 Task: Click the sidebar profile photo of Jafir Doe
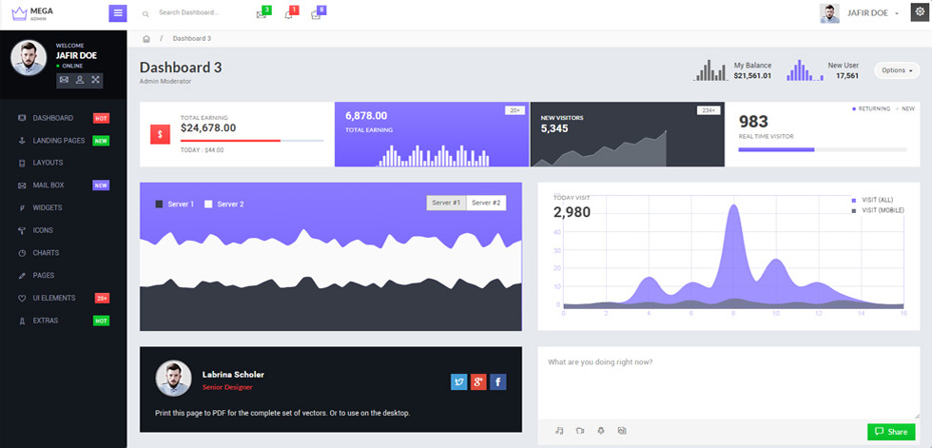(29, 58)
